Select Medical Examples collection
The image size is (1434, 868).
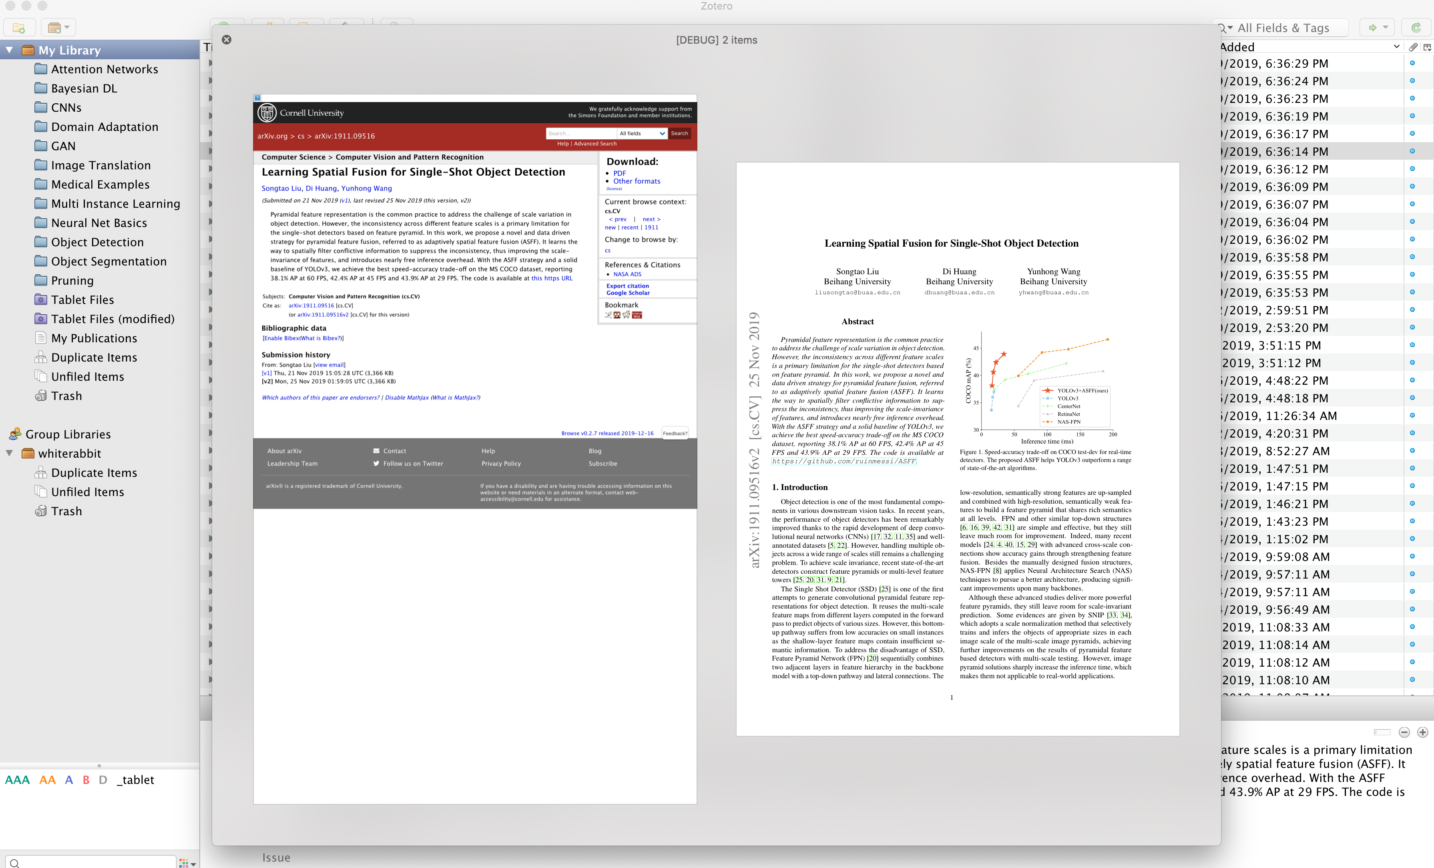(x=100, y=185)
